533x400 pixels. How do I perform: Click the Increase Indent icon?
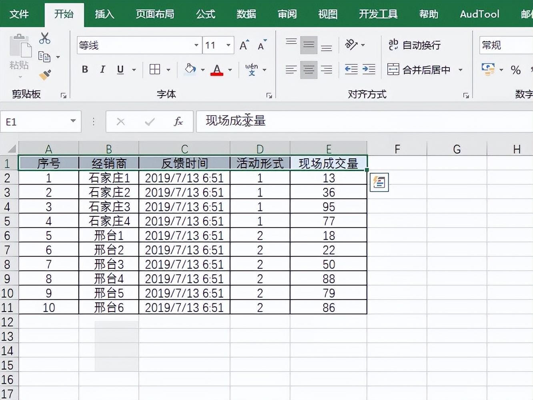[x=369, y=69]
